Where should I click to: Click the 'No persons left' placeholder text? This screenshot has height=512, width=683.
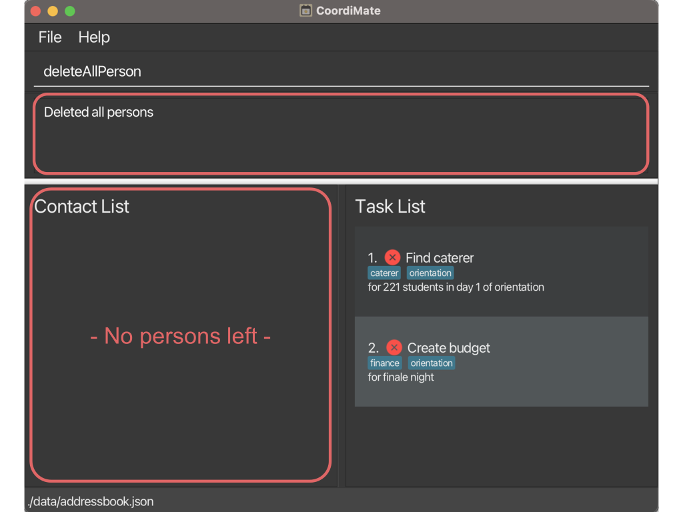pyautogui.click(x=180, y=336)
